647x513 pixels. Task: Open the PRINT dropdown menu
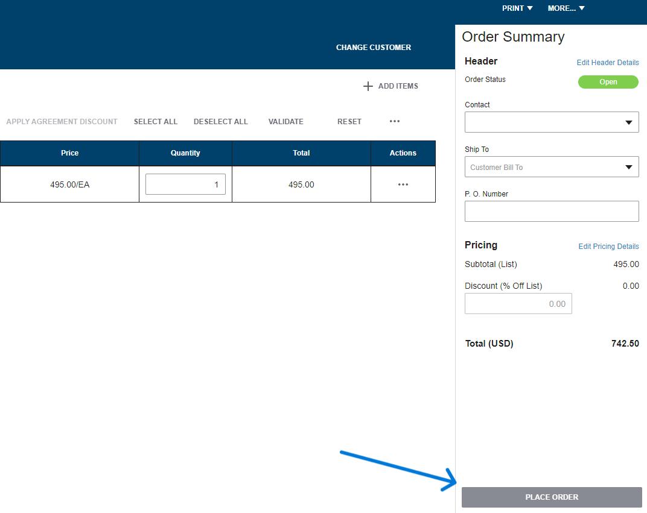point(517,8)
